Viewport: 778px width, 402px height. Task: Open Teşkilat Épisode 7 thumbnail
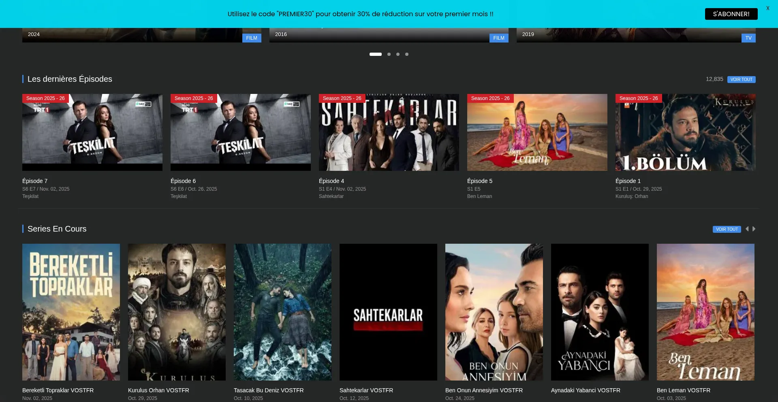[92, 132]
